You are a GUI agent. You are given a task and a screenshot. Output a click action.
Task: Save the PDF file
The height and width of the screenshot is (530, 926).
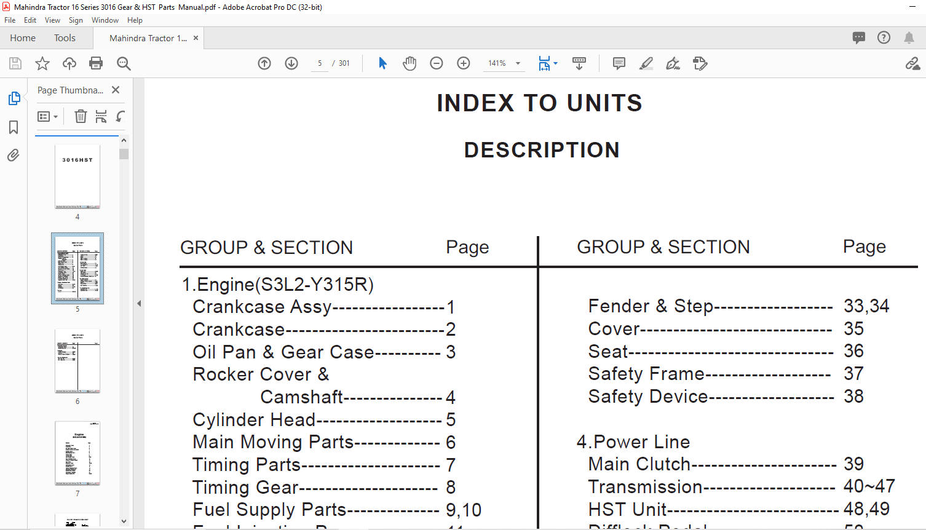pos(15,63)
